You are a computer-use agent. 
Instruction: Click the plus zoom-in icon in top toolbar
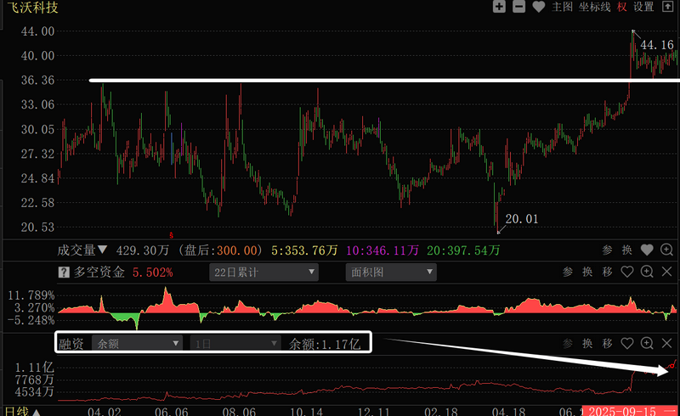pos(499,7)
